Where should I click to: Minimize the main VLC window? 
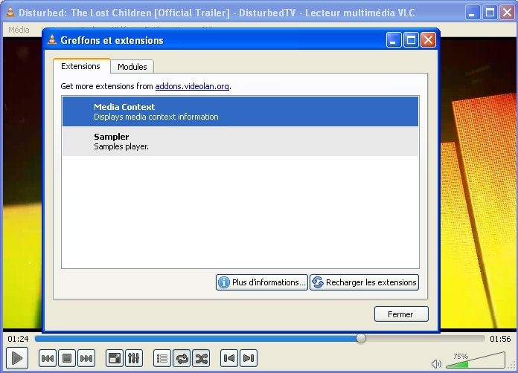click(x=473, y=13)
